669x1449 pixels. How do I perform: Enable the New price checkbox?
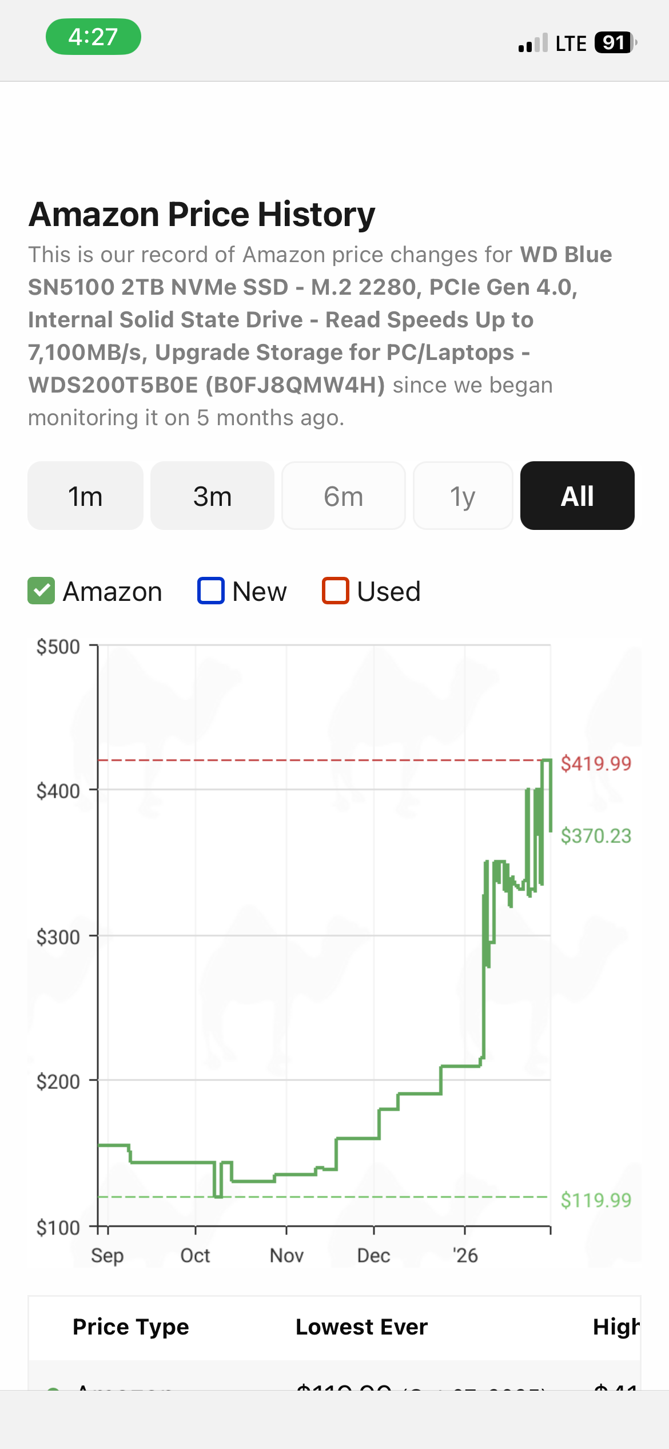(211, 591)
